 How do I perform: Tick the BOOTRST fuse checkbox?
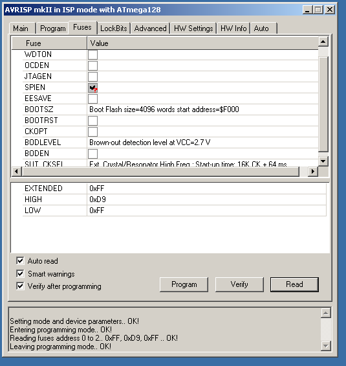(92, 121)
